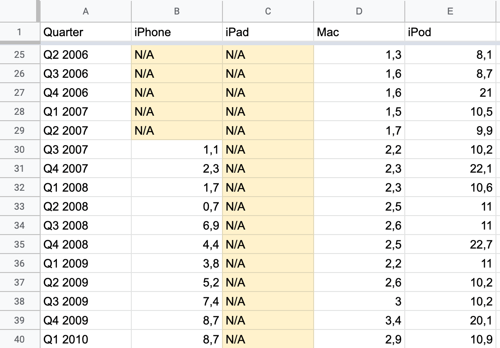Viewport: 500px width, 348px height.
Task: Click iPod value 22,7 in row 35
Action: [x=450, y=245]
